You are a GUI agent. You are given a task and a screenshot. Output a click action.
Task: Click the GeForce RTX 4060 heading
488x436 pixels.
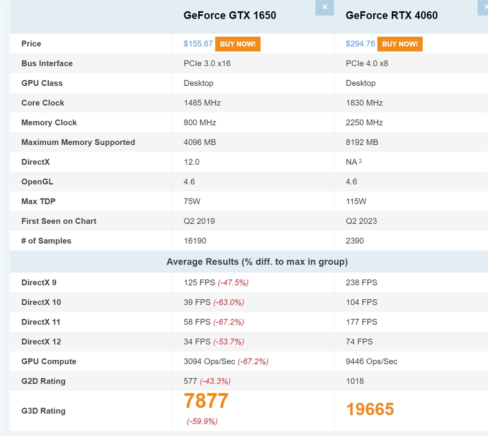[x=392, y=15]
